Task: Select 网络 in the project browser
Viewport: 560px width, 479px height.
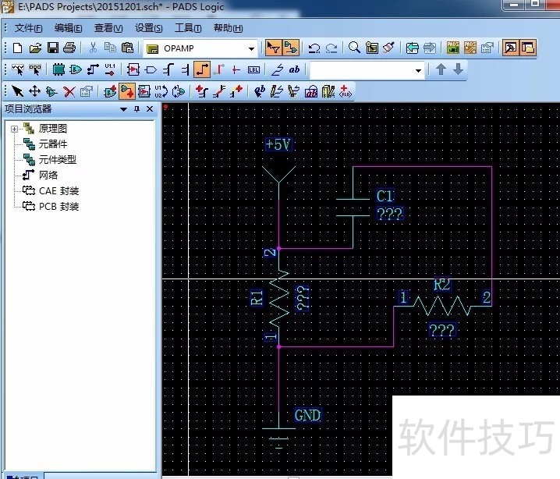Action: [x=48, y=176]
